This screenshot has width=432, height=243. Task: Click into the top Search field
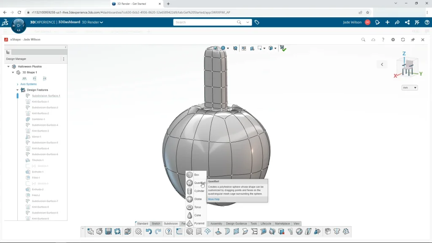(205, 22)
